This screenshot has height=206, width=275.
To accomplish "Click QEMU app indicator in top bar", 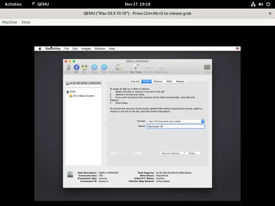I will [x=41, y=4].
